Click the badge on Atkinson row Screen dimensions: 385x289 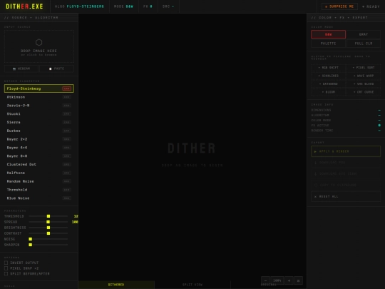click(66, 97)
